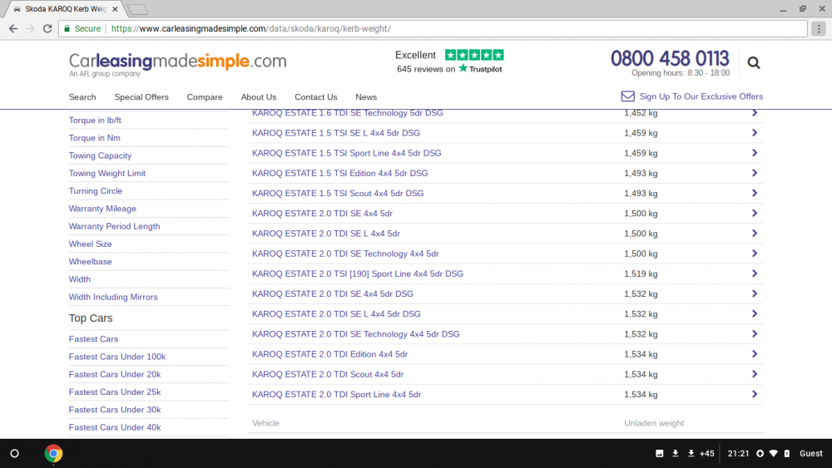Screen dimensions: 832x468
Task: Close the Skoda KAROQ Kerb Weight tab
Action: tap(115, 9)
